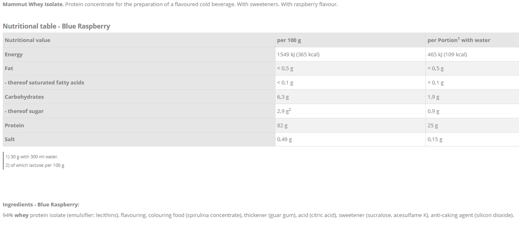The height and width of the screenshot is (226, 519).
Task: Click the 465 kJ (109 kcal) portion value
Action: [447, 54]
